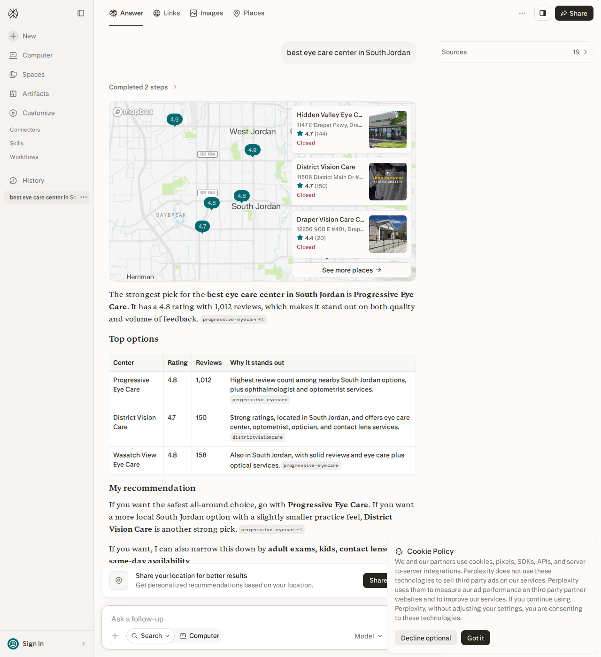Expand the Sources panel showing 19
Viewport: 601px width, 657px height.
coord(515,52)
